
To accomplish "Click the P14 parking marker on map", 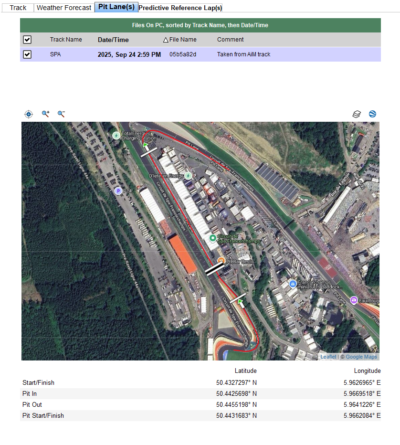I will click(x=118, y=191).
